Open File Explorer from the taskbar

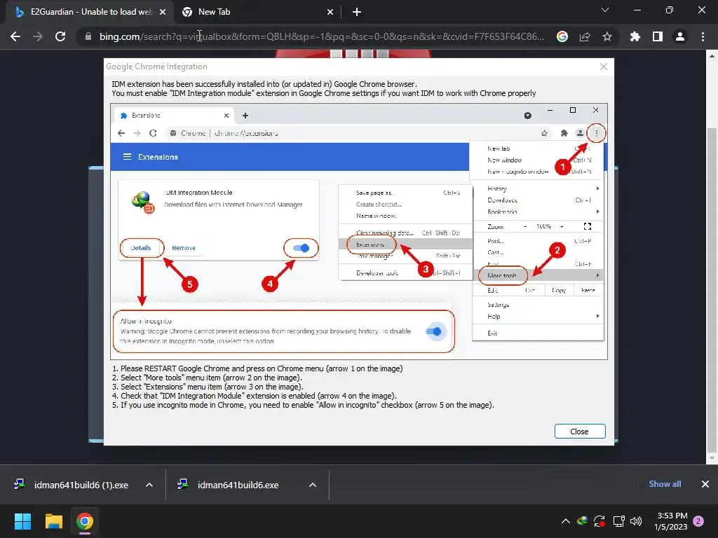(x=53, y=521)
